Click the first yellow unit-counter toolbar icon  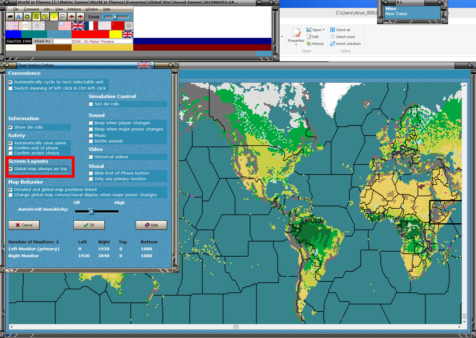[36, 17]
